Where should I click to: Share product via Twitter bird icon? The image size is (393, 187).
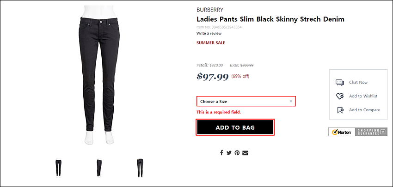coord(229,153)
